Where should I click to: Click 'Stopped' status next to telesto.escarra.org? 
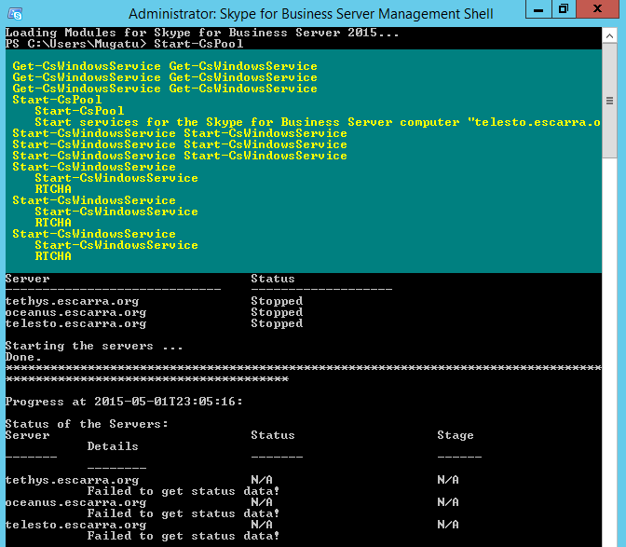point(277,323)
